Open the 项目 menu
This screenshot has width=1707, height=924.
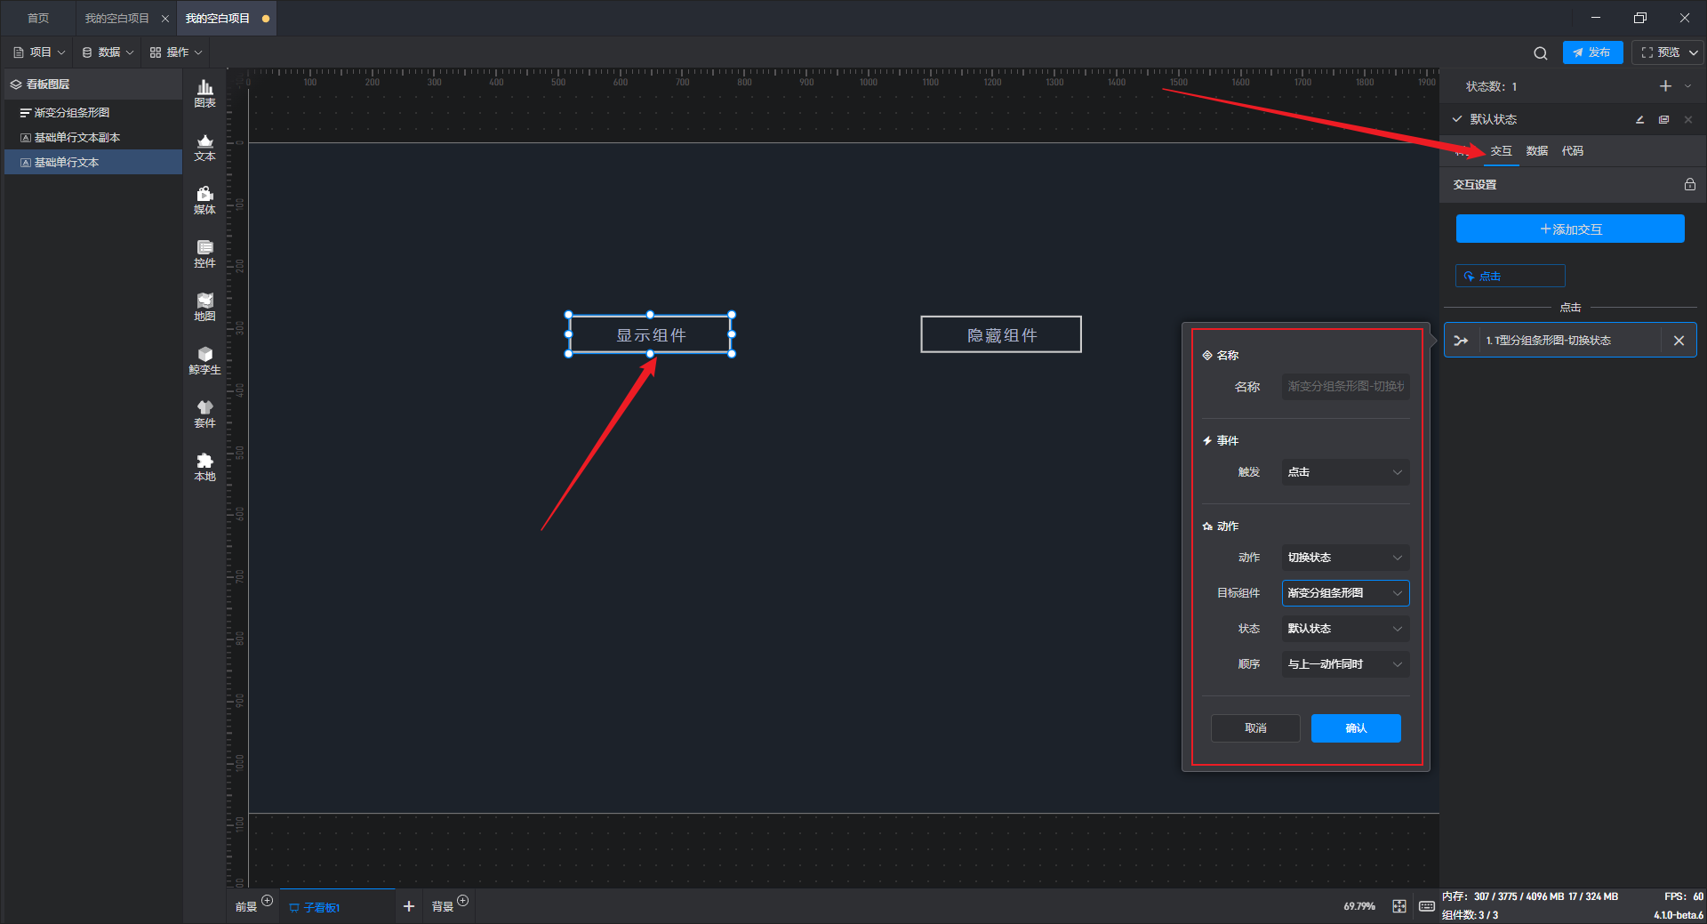coord(39,52)
